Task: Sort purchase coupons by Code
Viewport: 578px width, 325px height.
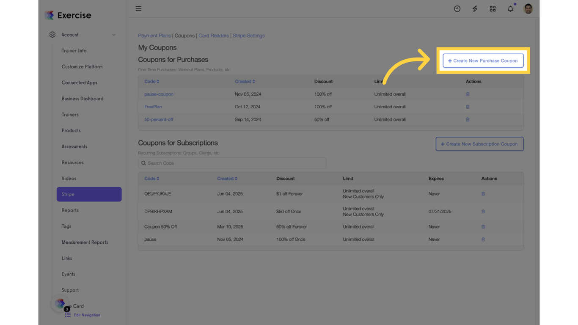Action: [151, 81]
